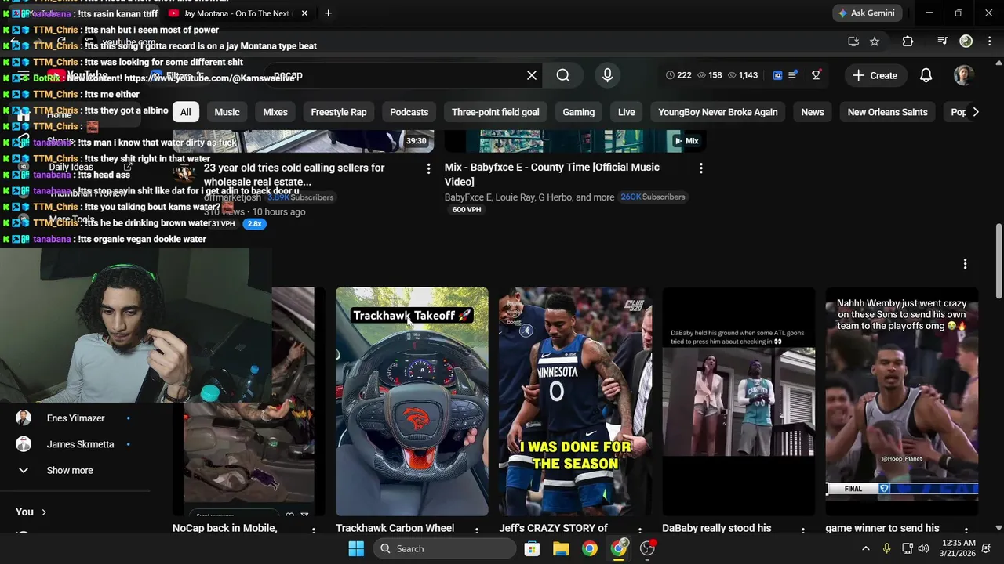Select Three-point field goal chip

click(496, 112)
